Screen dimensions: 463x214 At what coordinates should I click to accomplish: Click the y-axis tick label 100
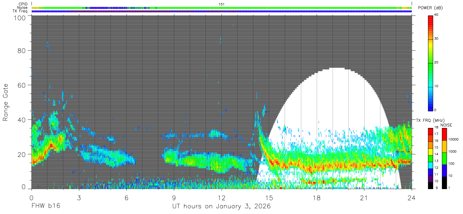tap(19, 17)
